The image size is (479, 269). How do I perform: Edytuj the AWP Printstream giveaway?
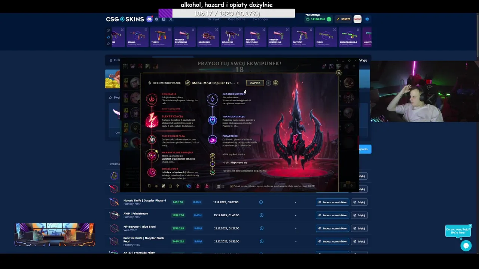click(359, 215)
